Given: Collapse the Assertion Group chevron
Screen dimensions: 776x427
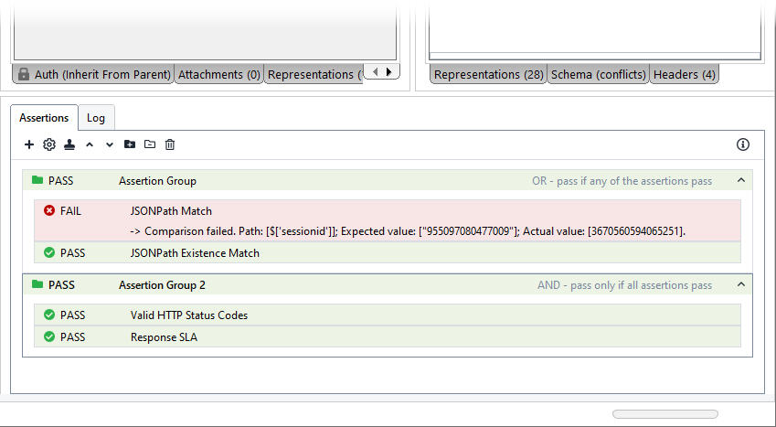Looking at the screenshot, I should tap(741, 180).
